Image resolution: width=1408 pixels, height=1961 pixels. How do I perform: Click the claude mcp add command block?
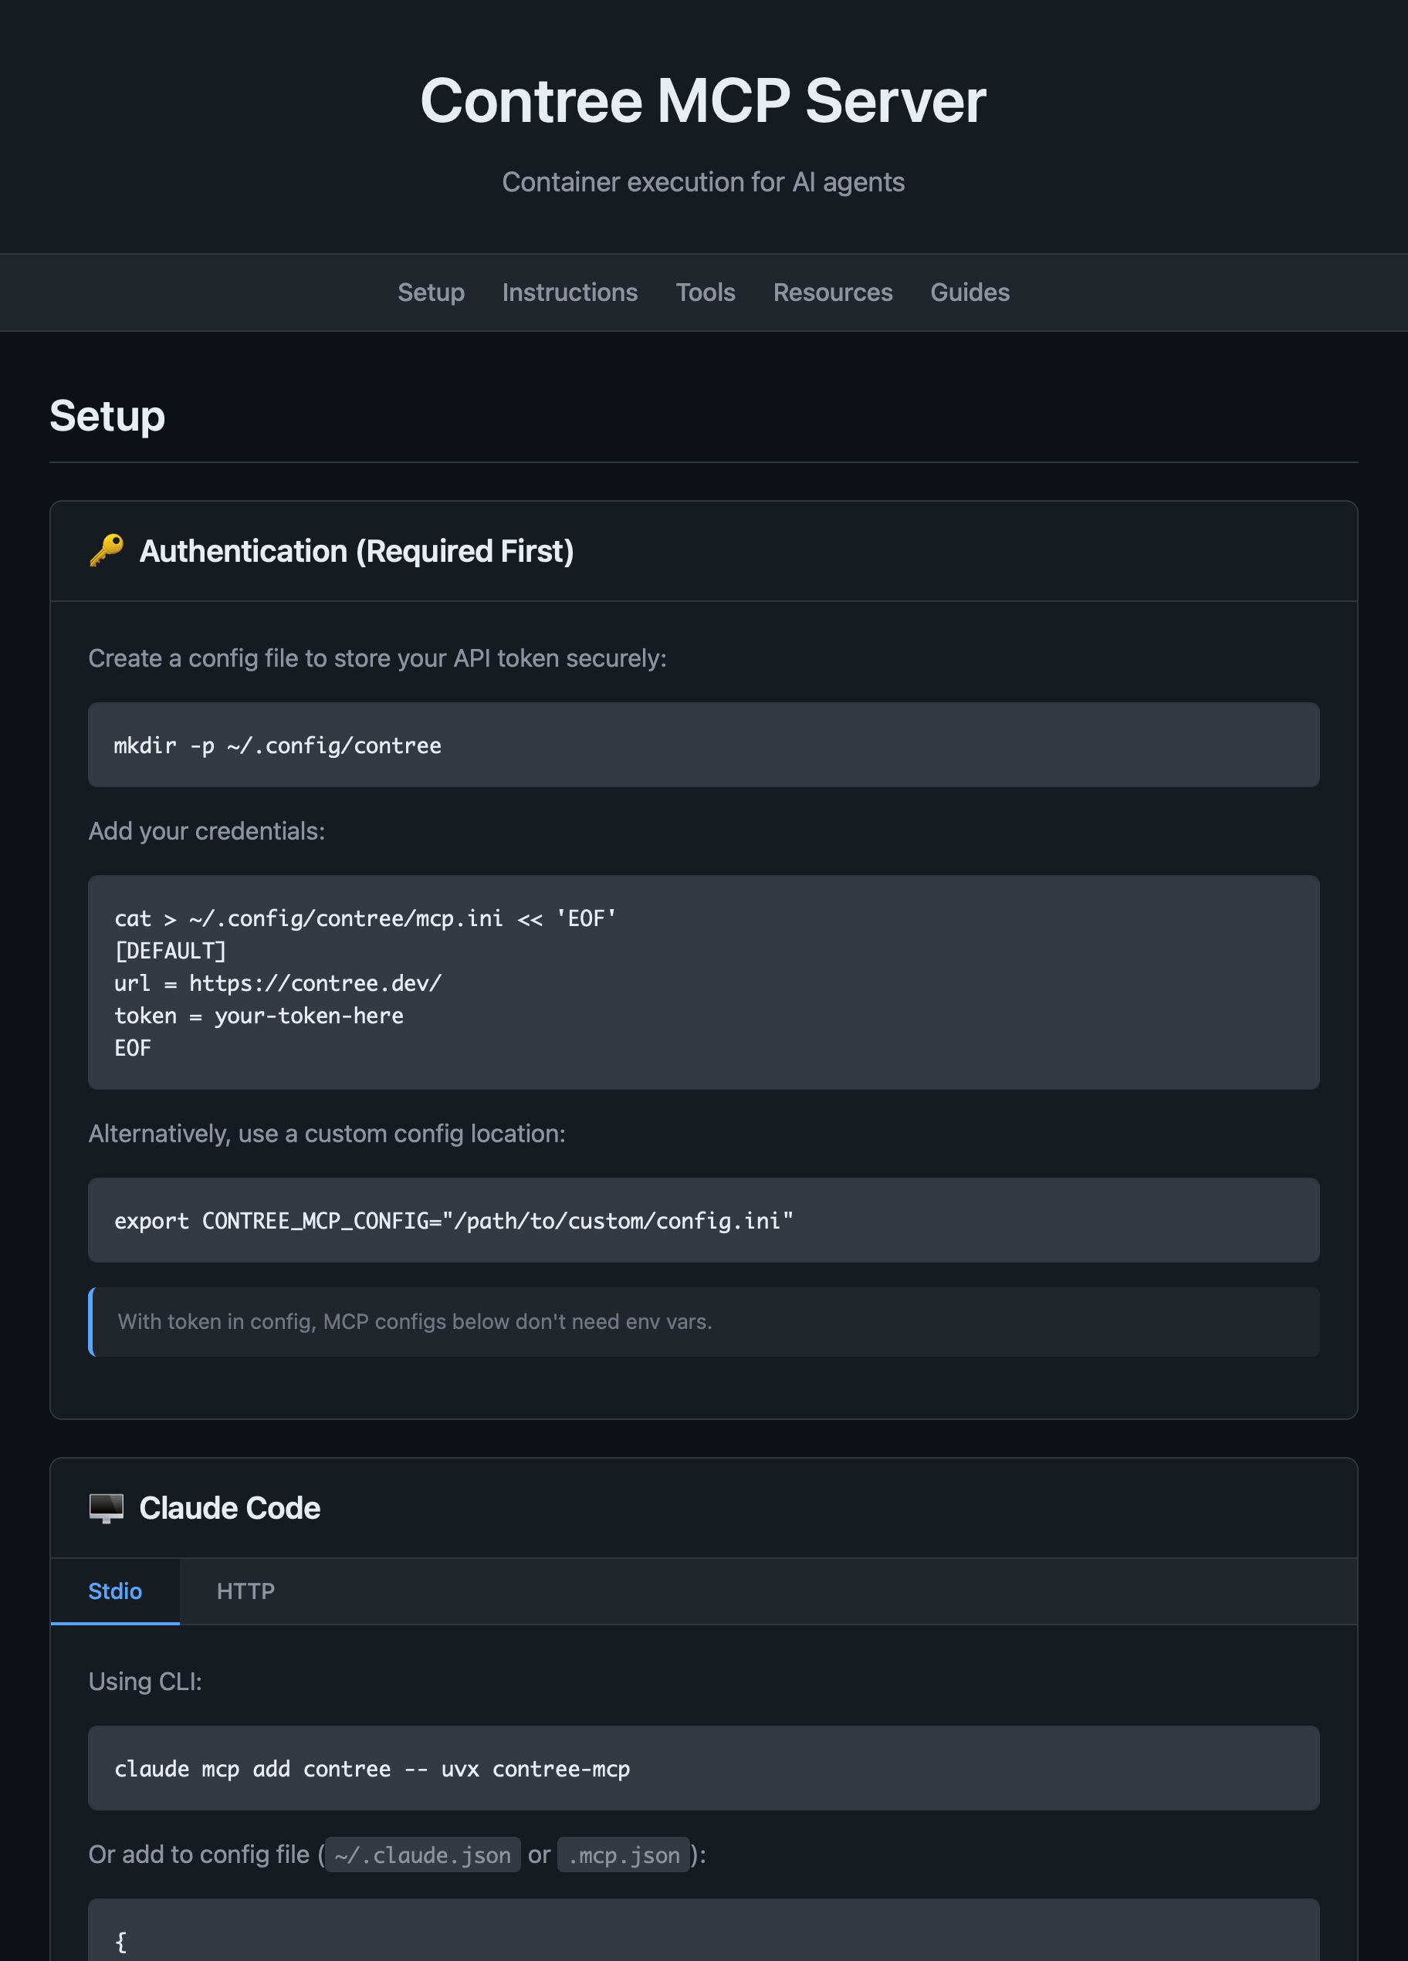[x=703, y=1768]
